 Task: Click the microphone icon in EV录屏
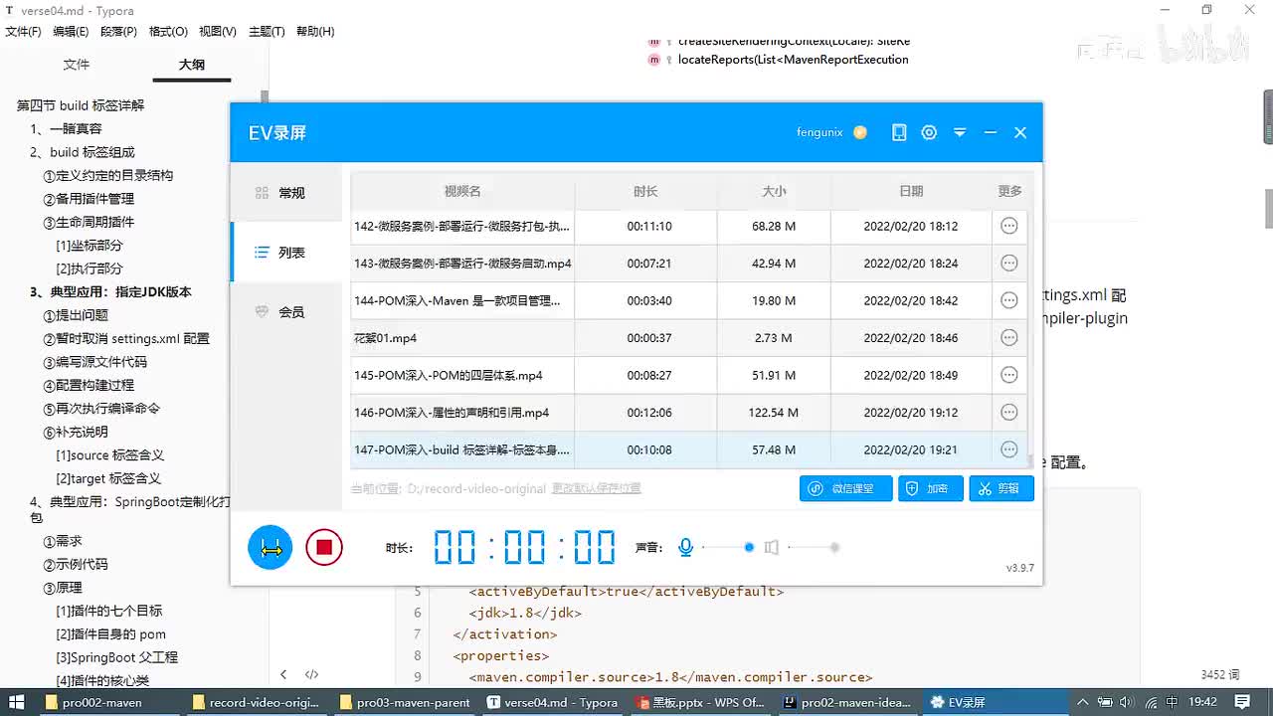coord(685,547)
